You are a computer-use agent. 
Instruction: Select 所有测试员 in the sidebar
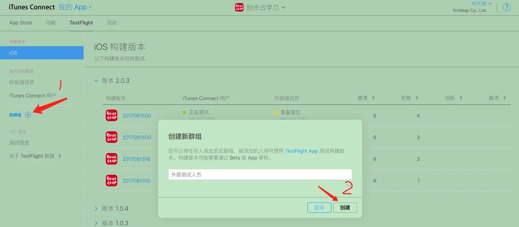[x=22, y=82]
